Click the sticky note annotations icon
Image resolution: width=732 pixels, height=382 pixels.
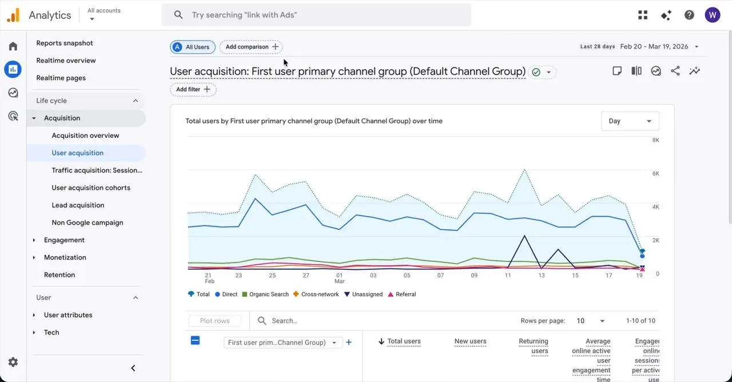(617, 71)
